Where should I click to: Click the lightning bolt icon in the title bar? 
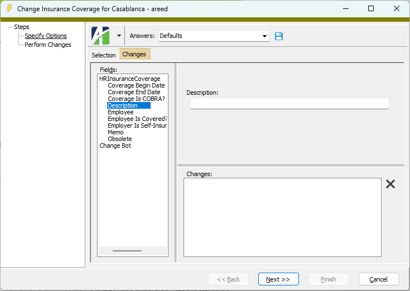9,8
